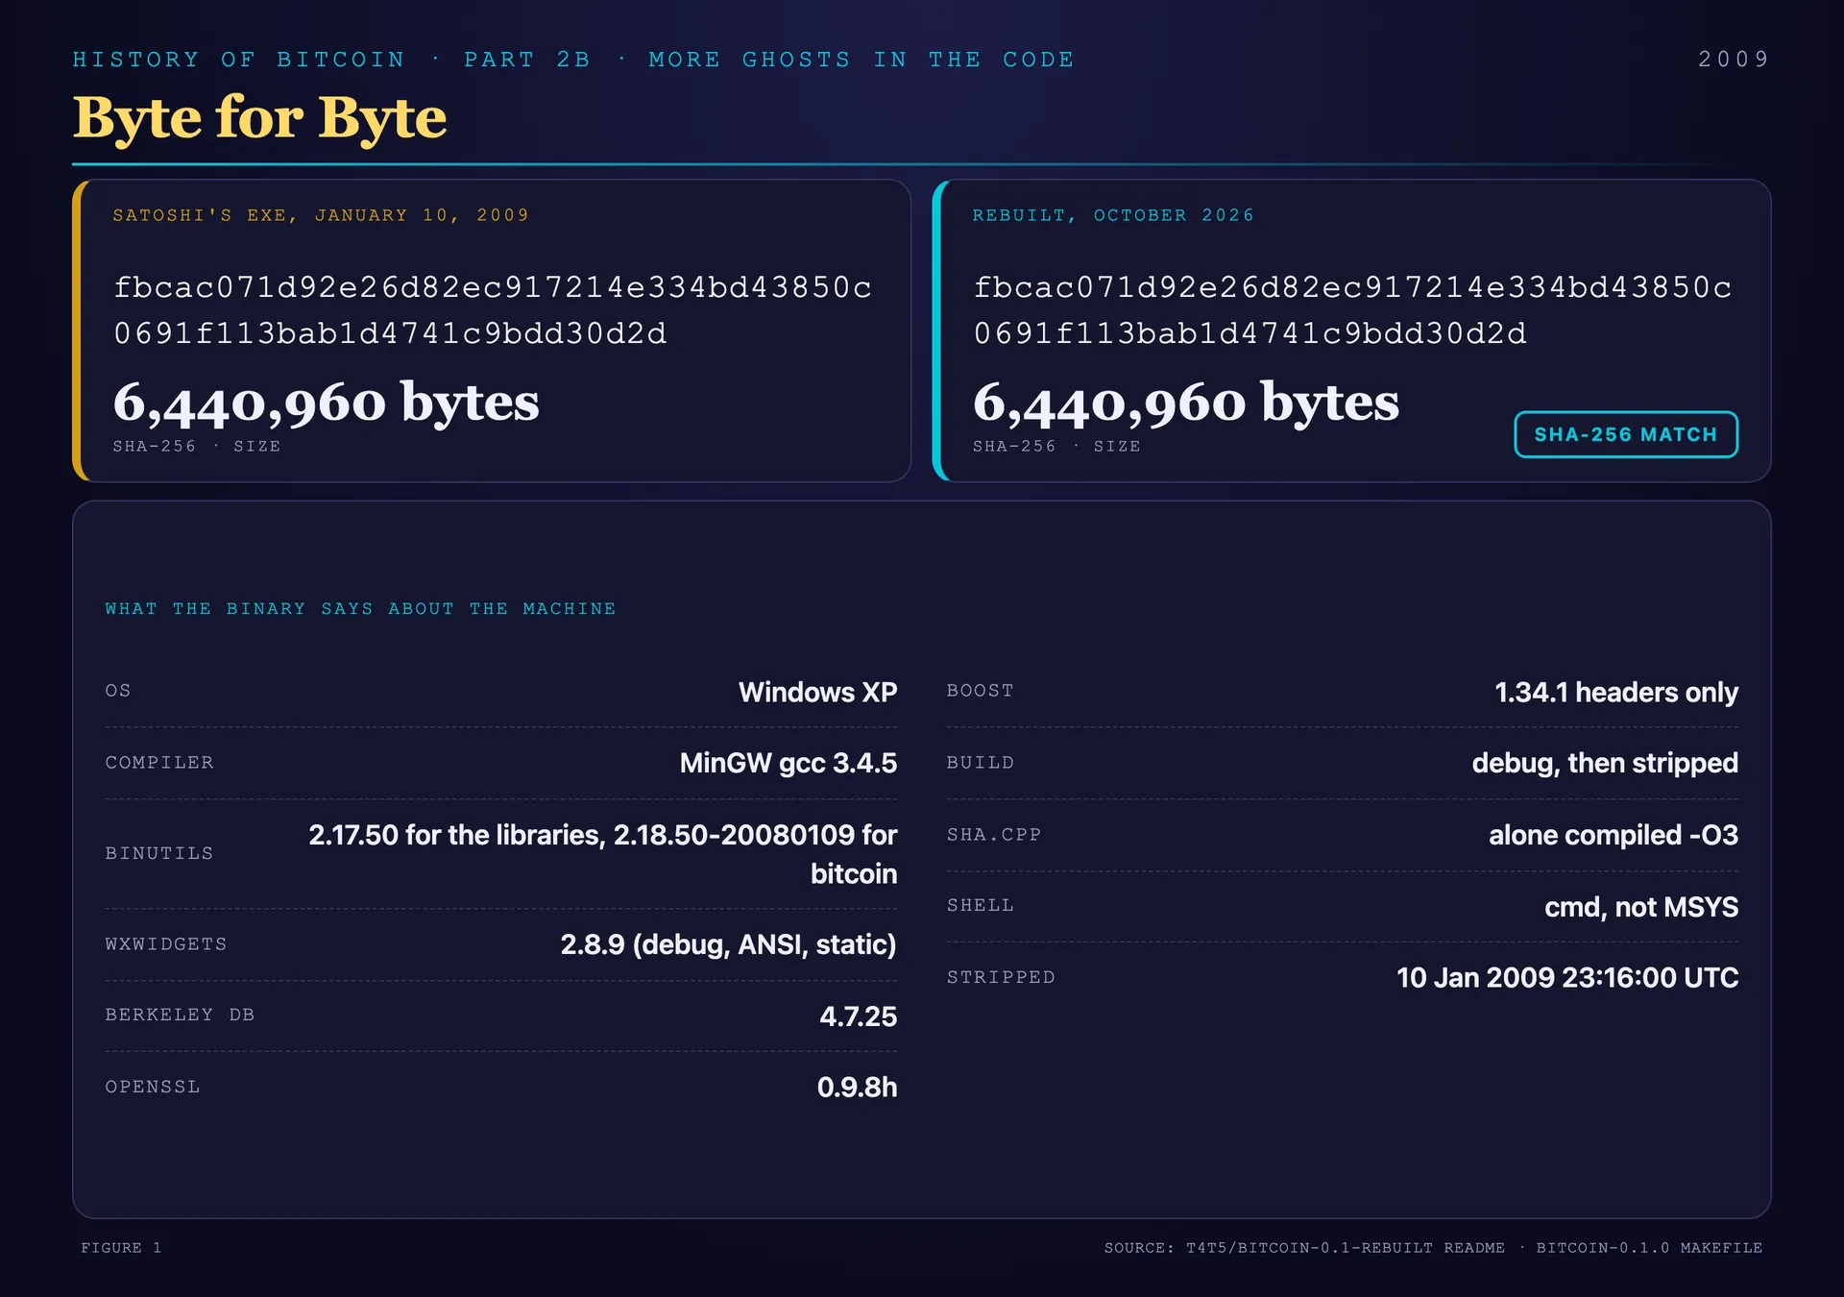Click '6,440,960 bytes' in the Rebuilt card
The width and height of the screenshot is (1844, 1297).
pos(1186,402)
